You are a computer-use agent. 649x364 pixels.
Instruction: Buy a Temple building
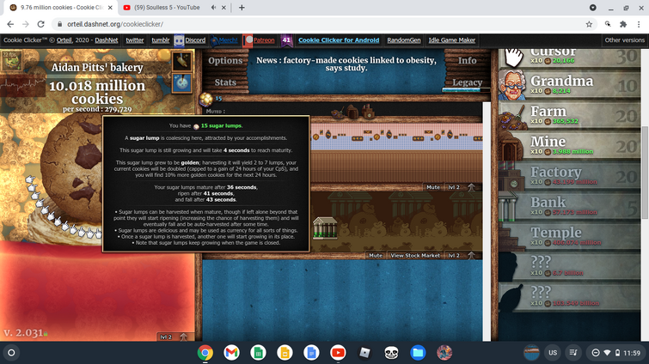(570, 236)
